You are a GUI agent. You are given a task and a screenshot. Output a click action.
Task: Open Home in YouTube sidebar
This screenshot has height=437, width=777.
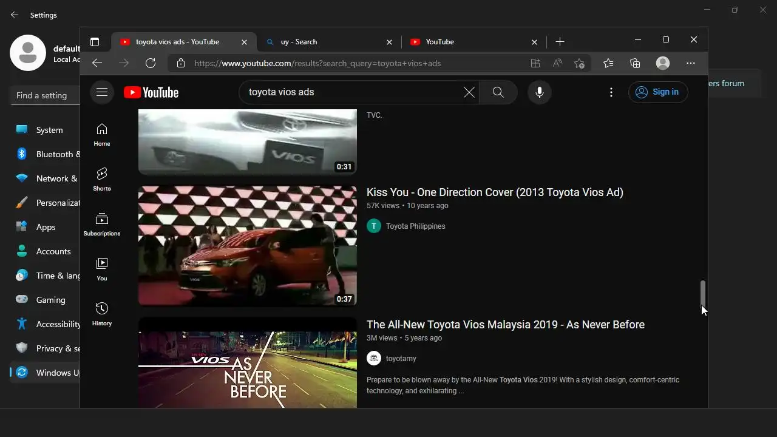(102, 135)
